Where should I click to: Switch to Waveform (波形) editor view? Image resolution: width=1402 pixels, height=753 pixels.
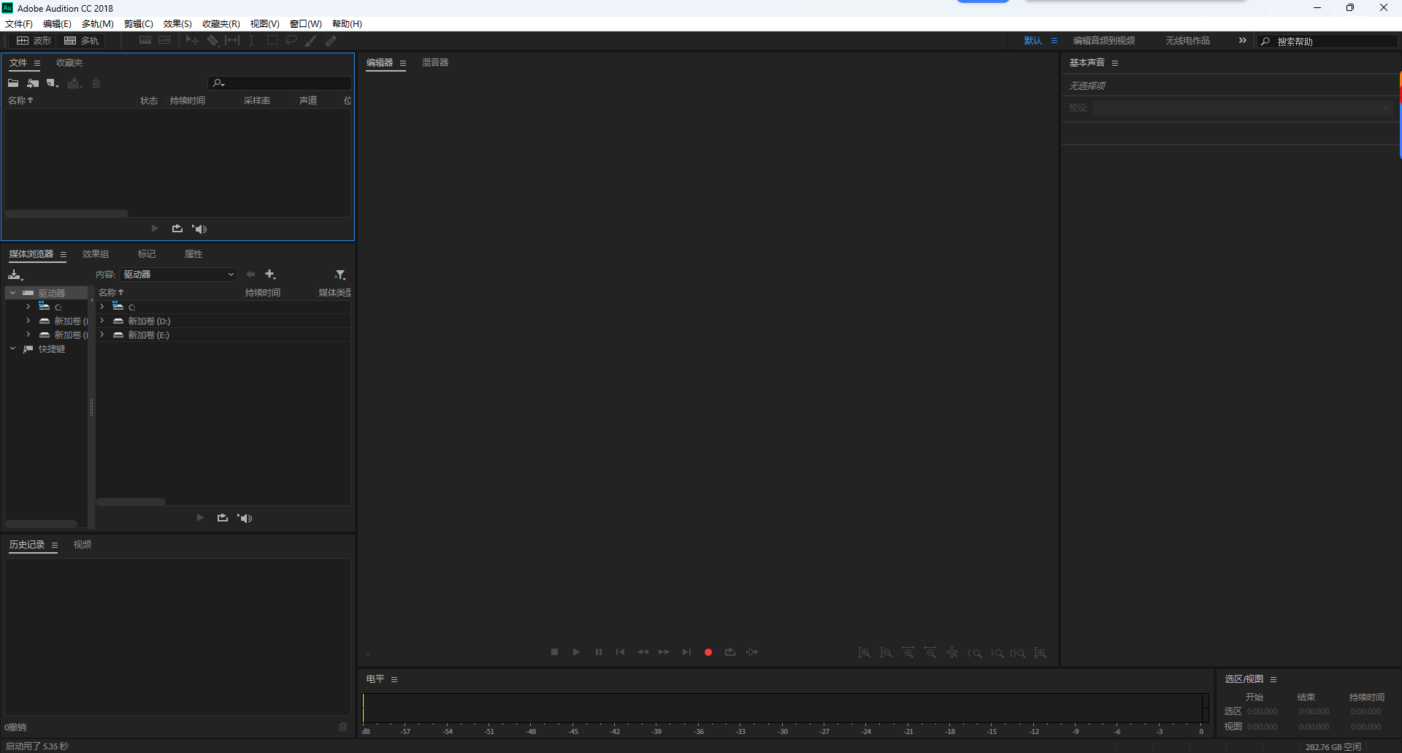(x=33, y=40)
